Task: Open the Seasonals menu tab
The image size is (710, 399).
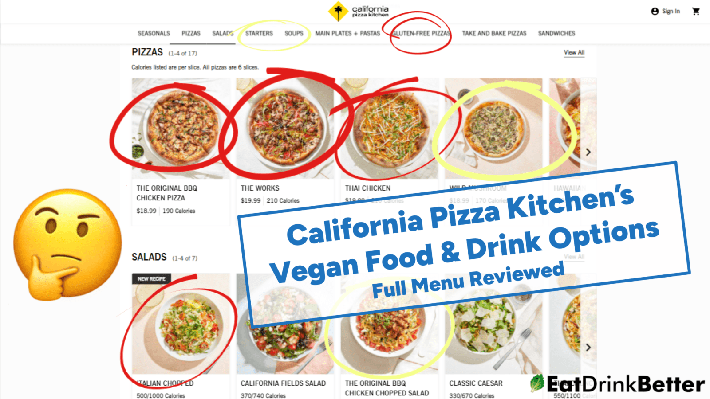Action: (x=154, y=33)
